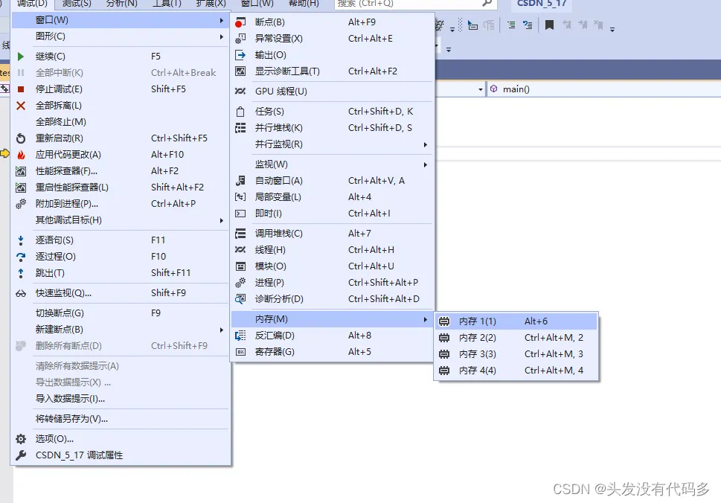This screenshot has height=503, width=721.
Task: Choose 进程(P) menu entry
Action: tap(332, 283)
